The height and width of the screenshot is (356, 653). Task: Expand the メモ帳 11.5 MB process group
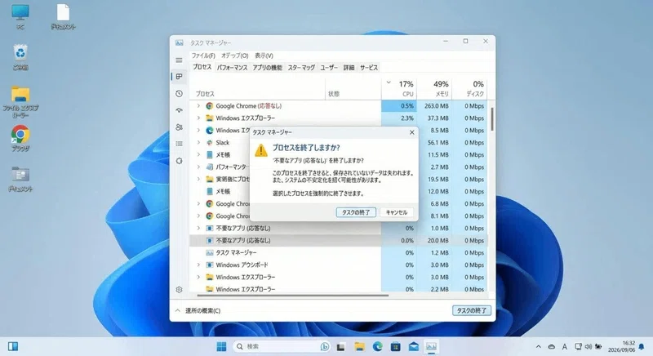198,155
